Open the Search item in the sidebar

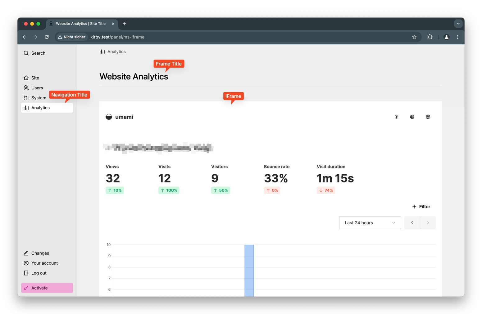pos(34,53)
